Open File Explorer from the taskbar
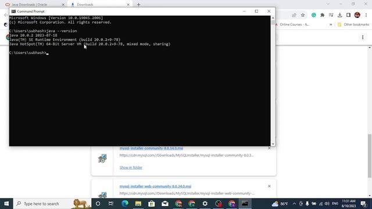 [138, 204]
